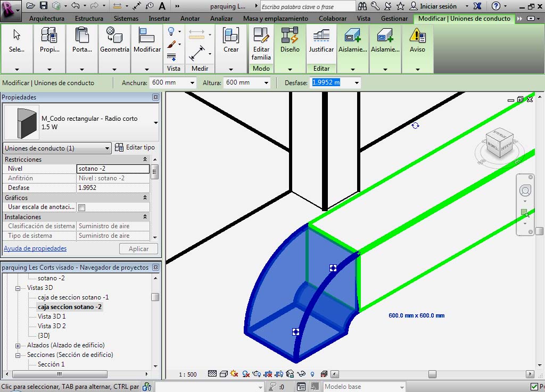Open the Anchura 600 mm dropdown
Viewport: 545px width, 392px height.
pos(192,83)
